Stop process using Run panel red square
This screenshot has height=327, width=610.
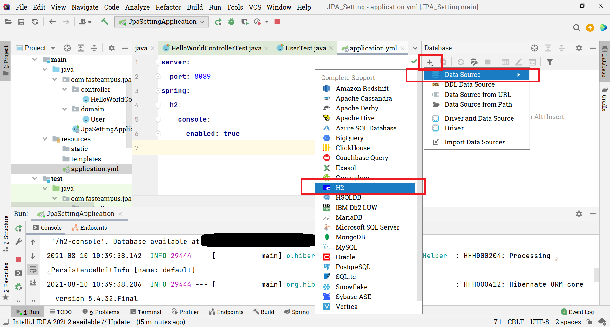point(18,259)
